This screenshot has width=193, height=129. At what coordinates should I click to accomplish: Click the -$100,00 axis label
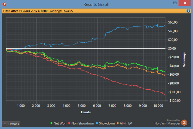(174, 92)
